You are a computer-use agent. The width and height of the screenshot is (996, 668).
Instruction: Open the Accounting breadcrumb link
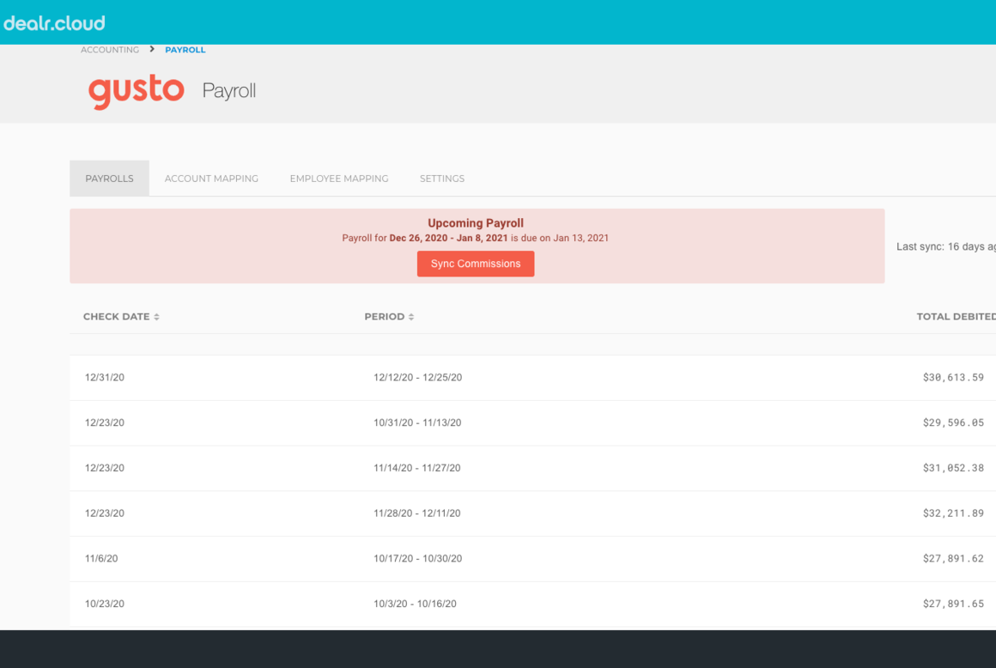[x=110, y=50]
